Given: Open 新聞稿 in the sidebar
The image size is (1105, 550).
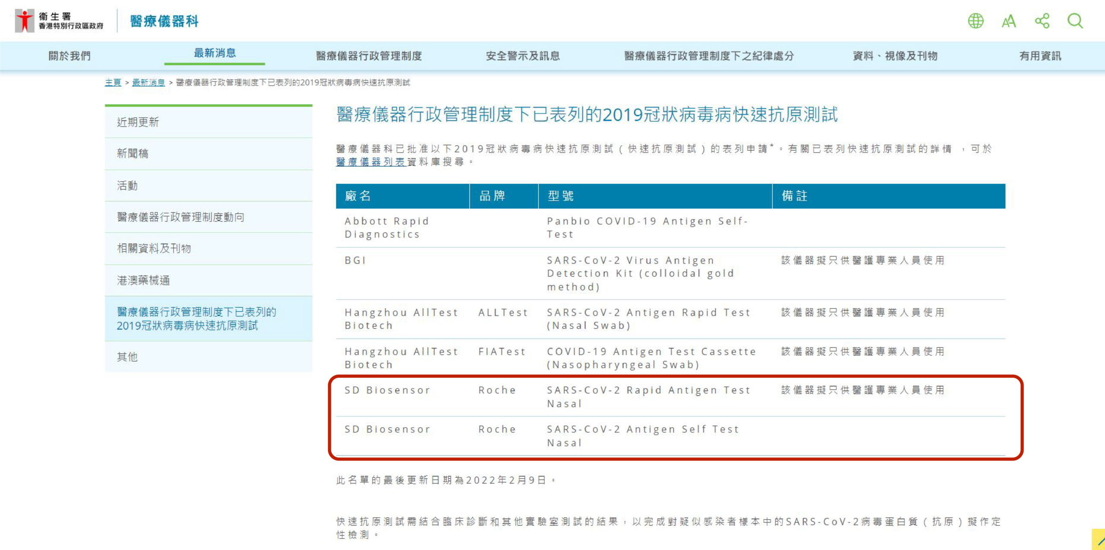Looking at the screenshot, I should click(208, 154).
